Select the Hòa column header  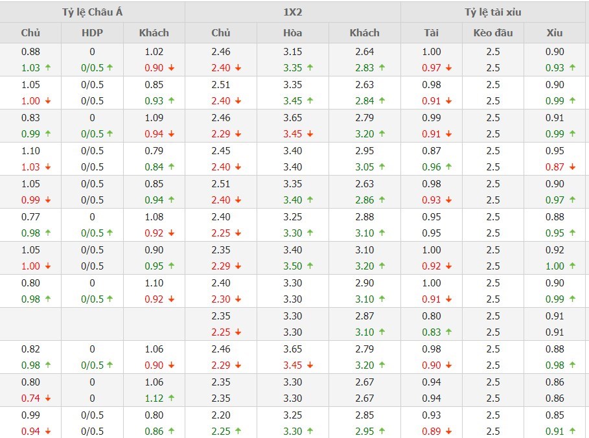pyautogui.click(x=292, y=32)
